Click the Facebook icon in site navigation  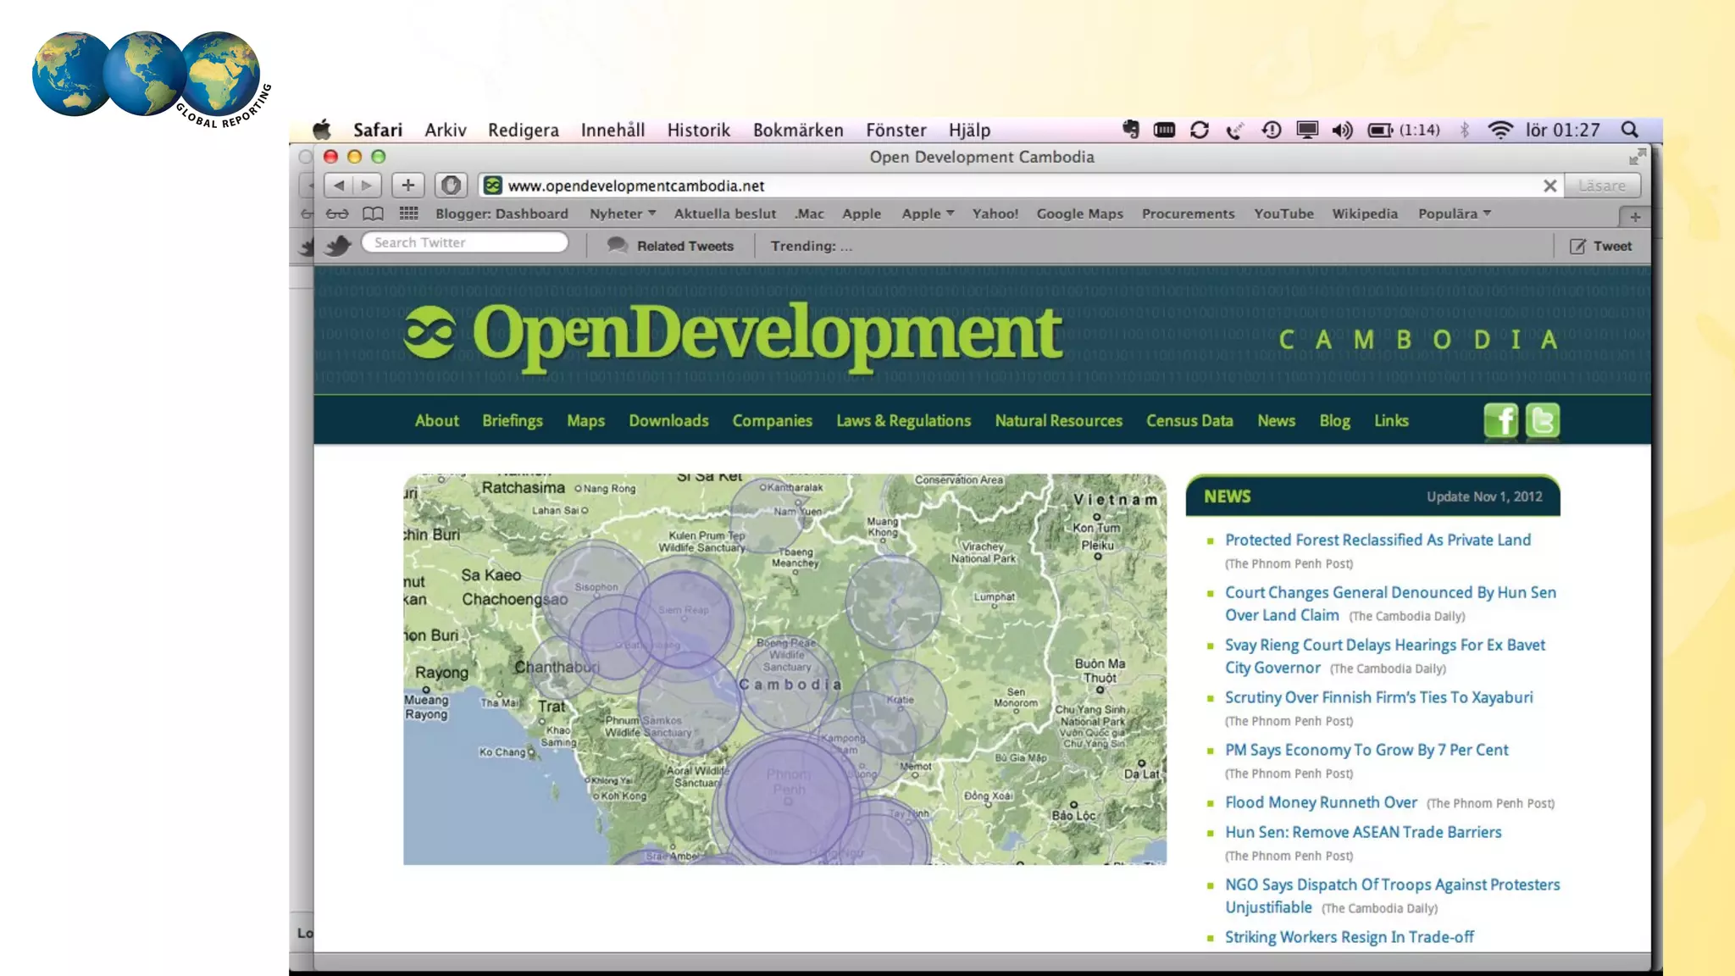point(1500,421)
